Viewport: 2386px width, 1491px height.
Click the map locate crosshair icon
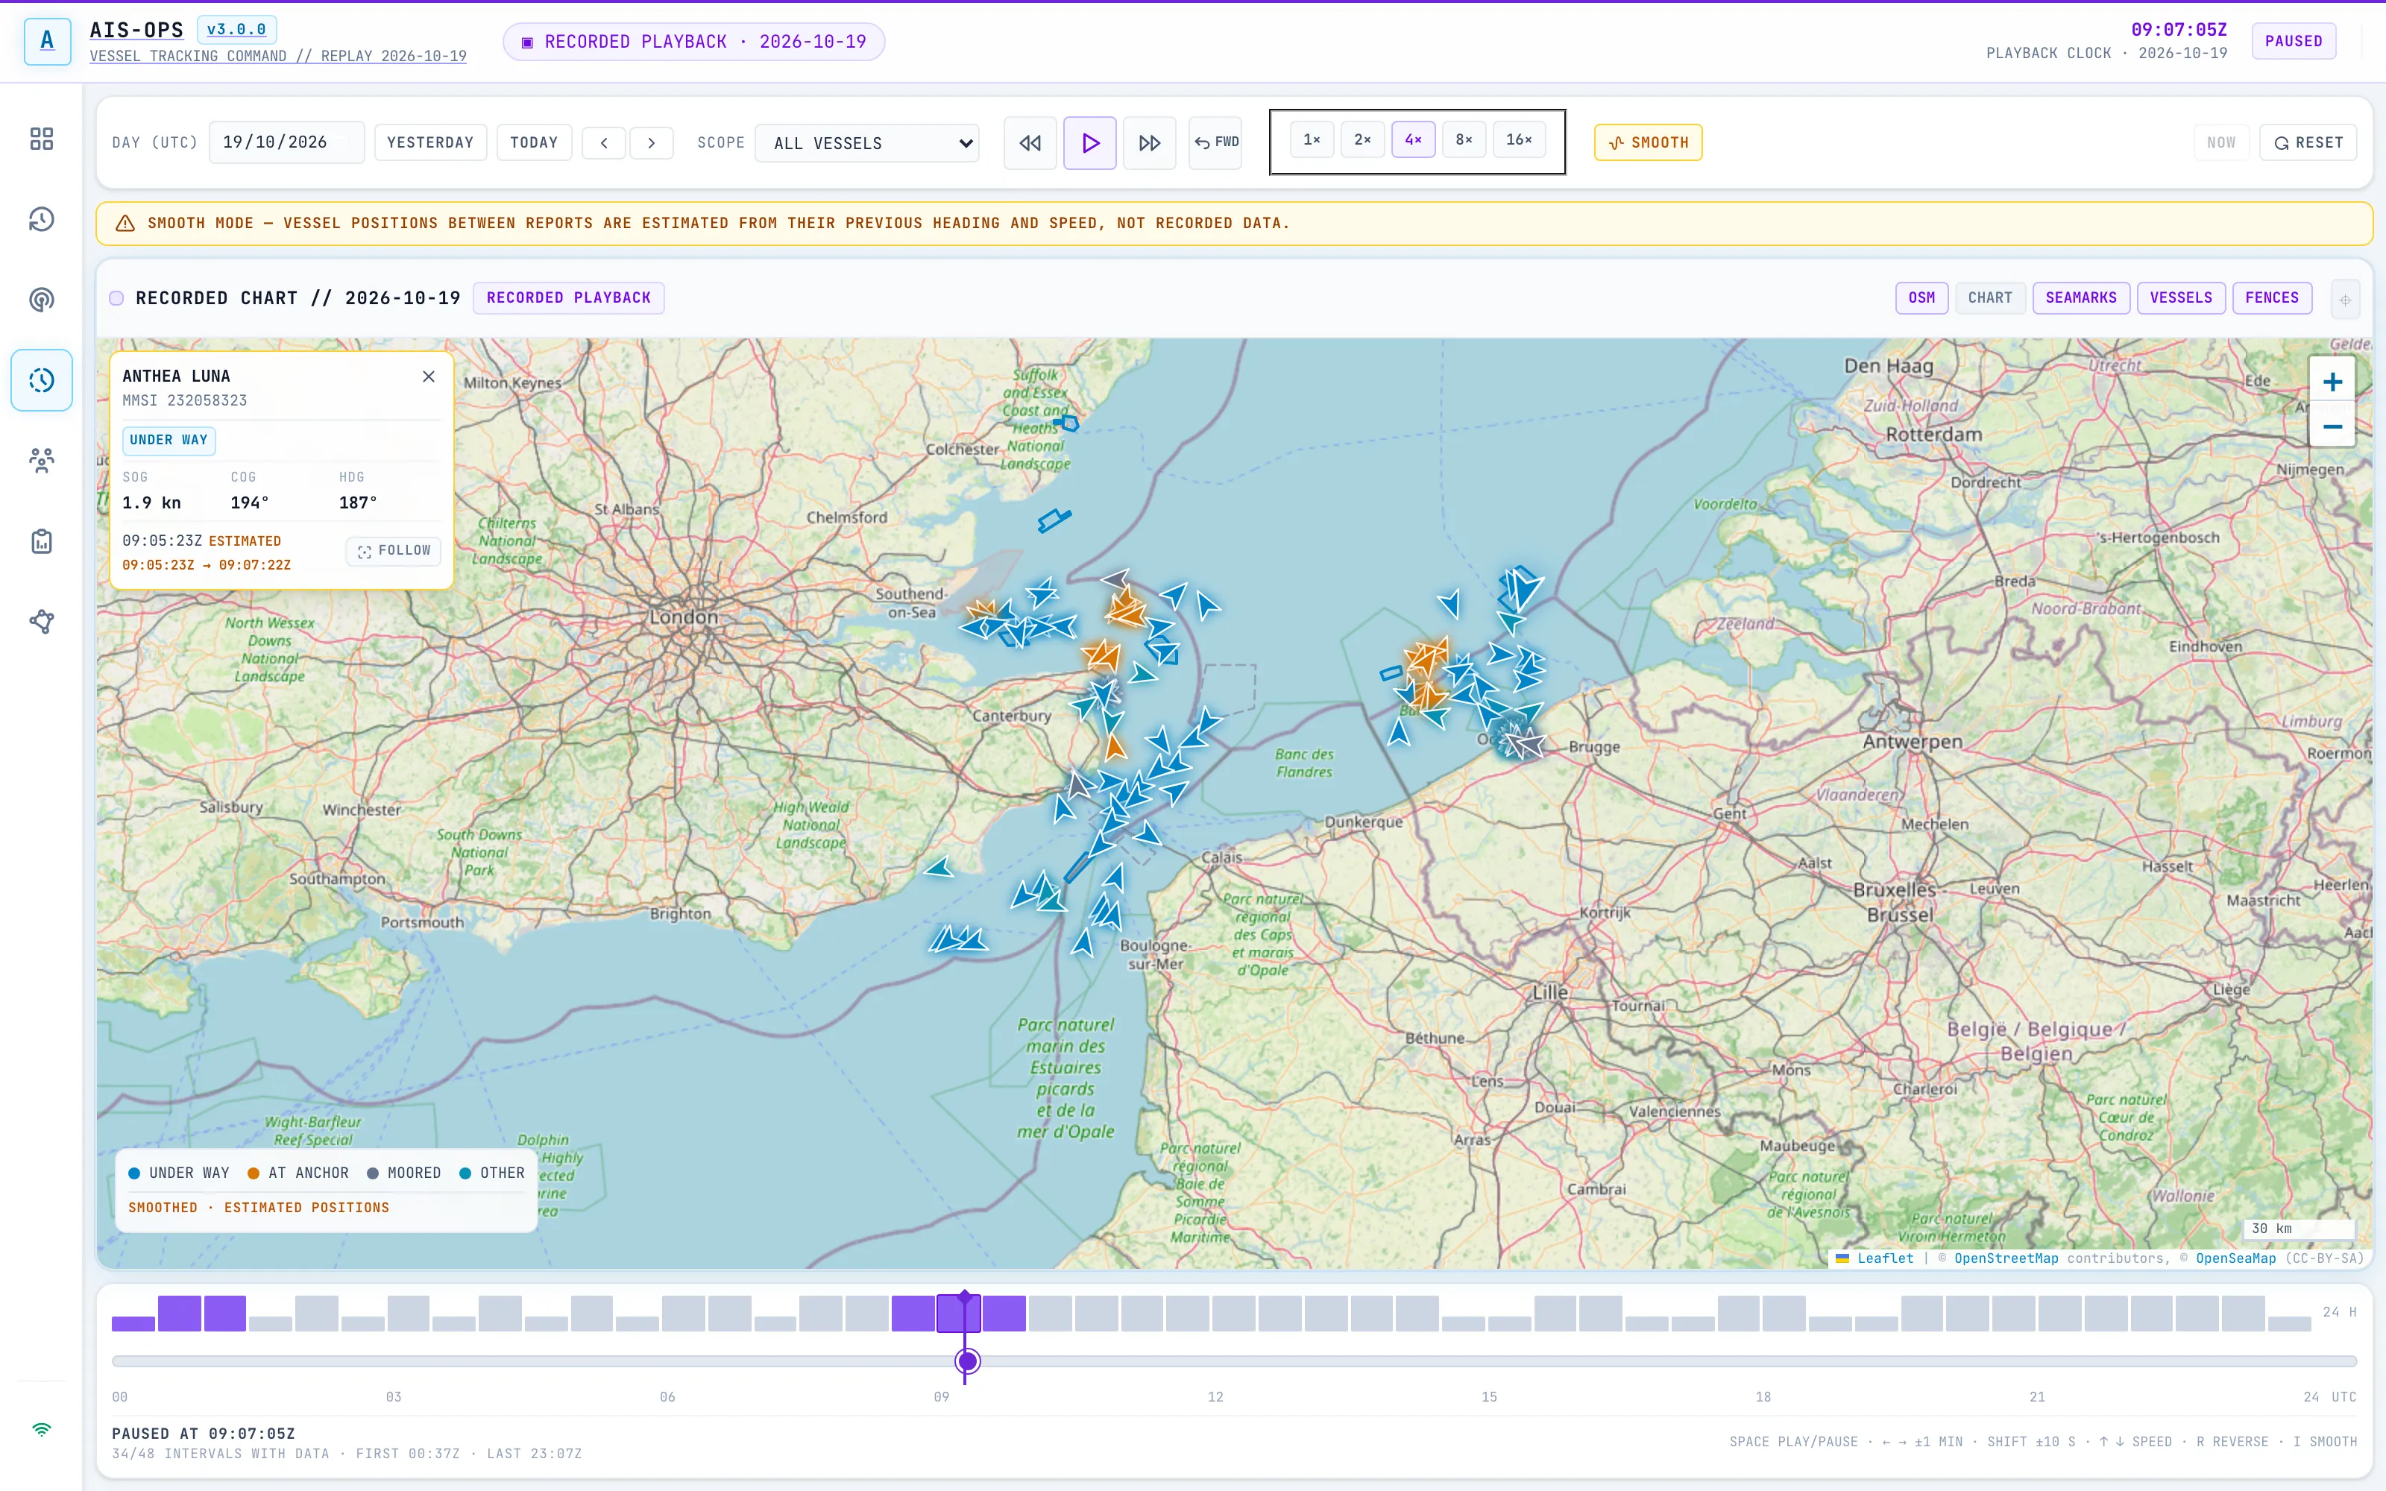tap(2346, 299)
